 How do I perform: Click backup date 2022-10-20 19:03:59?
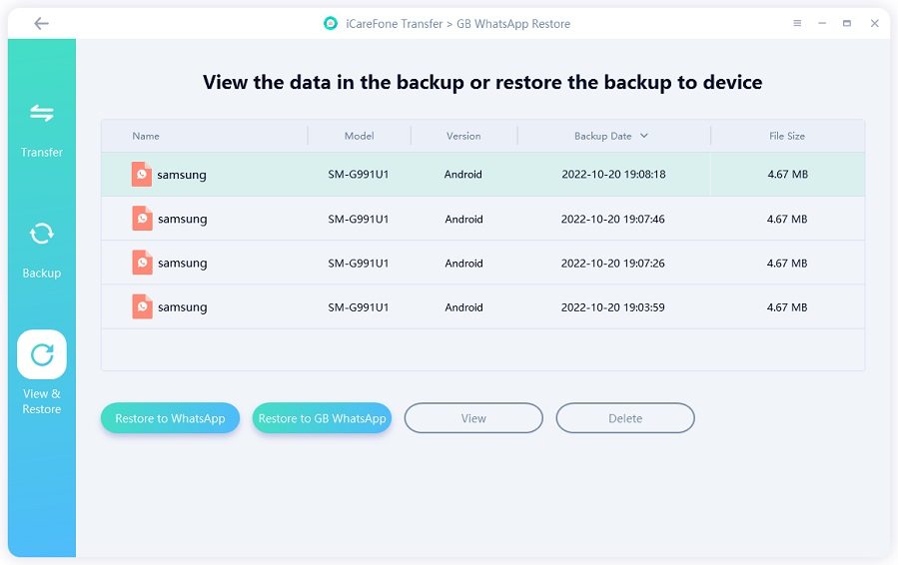tap(612, 306)
